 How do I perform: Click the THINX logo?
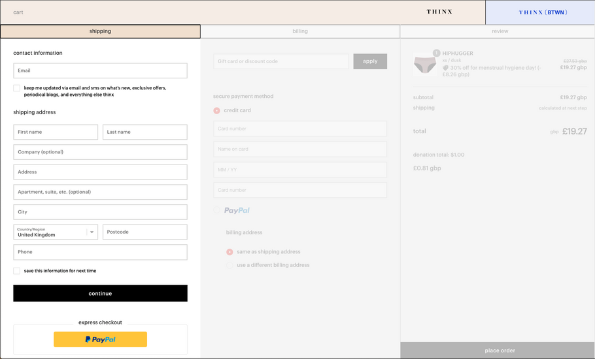439,12
